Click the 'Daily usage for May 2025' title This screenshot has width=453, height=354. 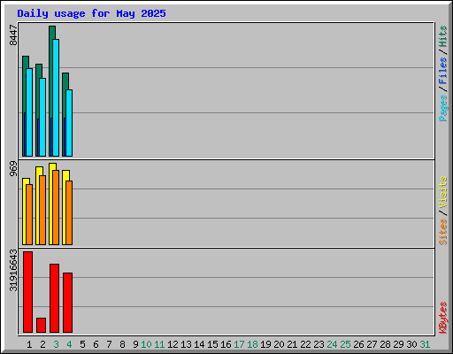(x=91, y=13)
